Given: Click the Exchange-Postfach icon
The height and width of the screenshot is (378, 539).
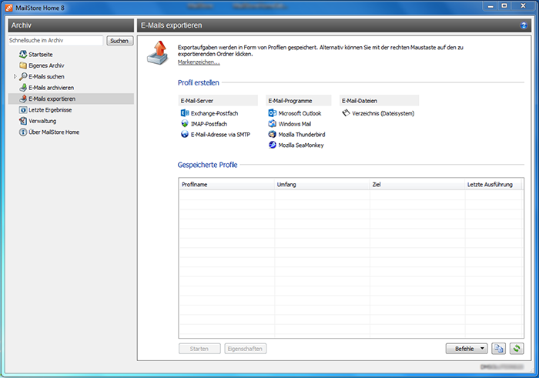Looking at the screenshot, I should click(185, 113).
